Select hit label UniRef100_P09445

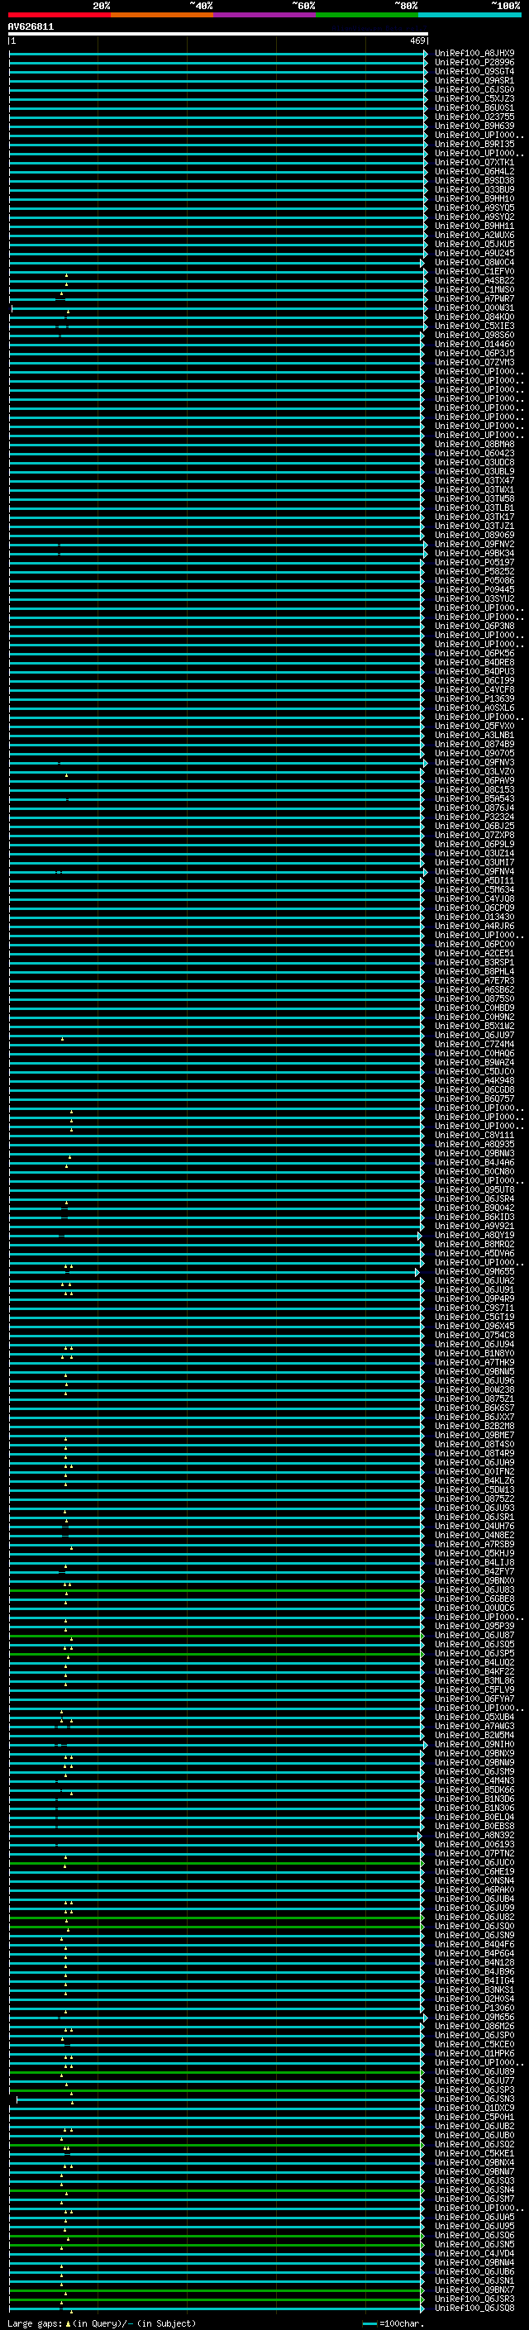pos(474,590)
